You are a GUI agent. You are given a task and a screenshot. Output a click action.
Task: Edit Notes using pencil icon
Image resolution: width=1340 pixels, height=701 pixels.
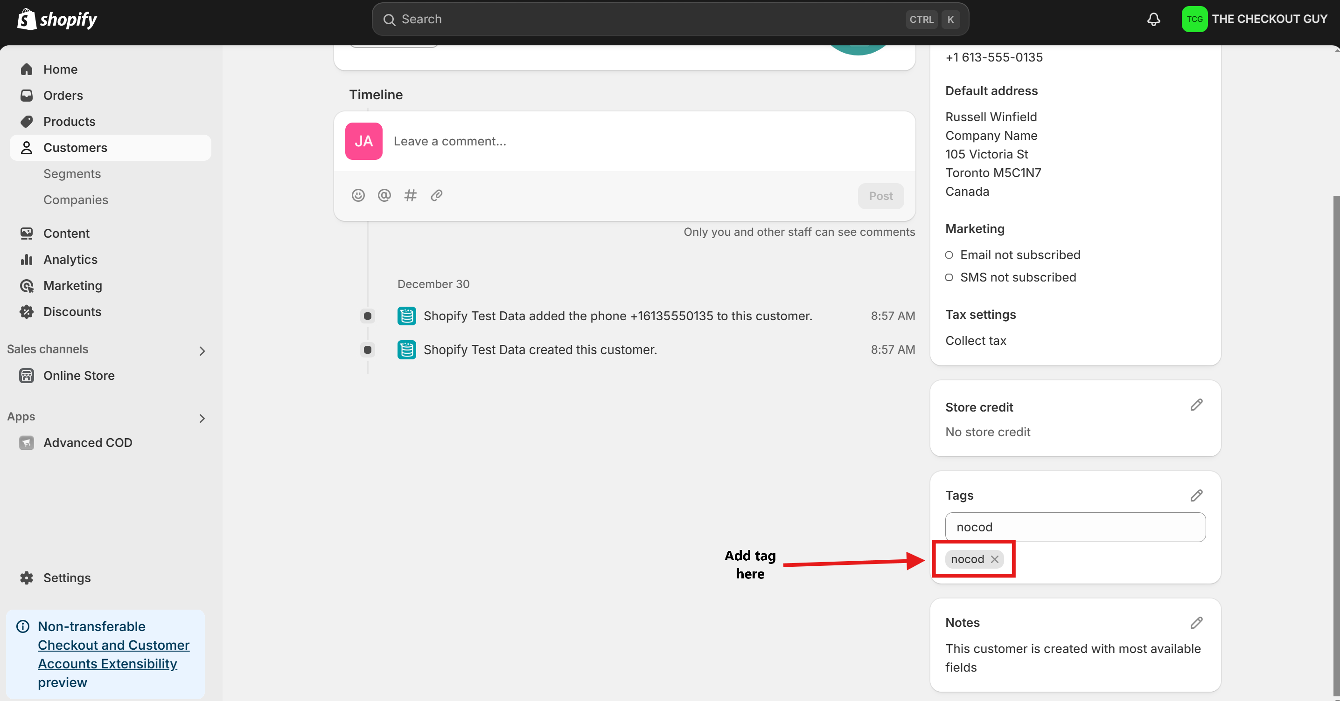[x=1196, y=623]
